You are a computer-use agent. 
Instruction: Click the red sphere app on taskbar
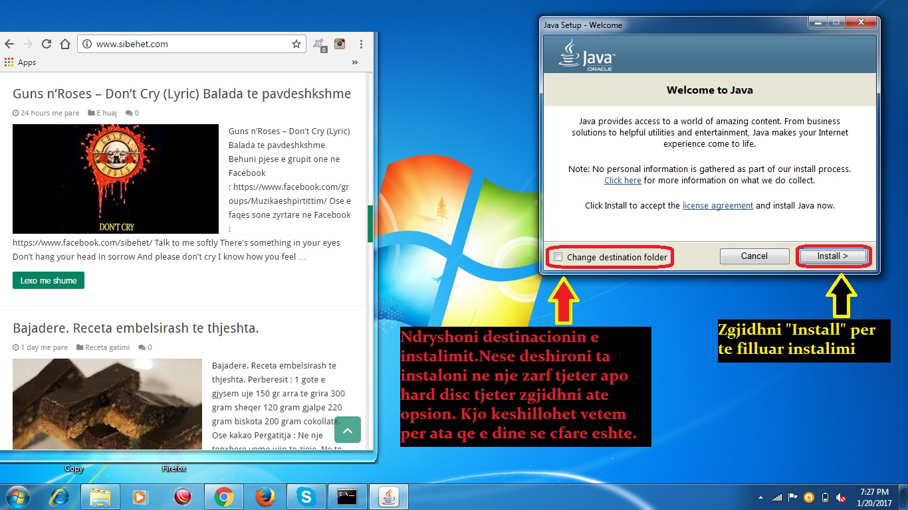pyautogui.click(x=182, y=497)
